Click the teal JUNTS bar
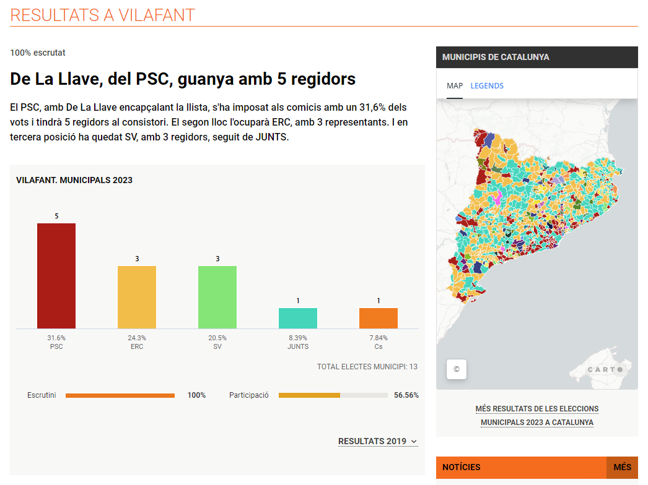Image resolution: width=648 pixels, height=485 pixels. pyautogui.click(x=298, y=318)
